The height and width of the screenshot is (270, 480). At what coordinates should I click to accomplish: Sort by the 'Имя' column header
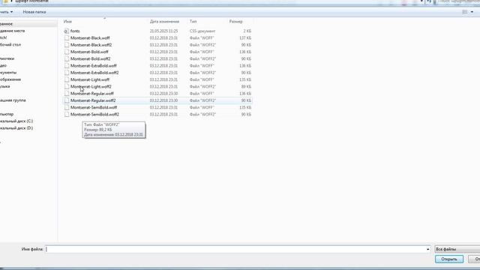[67, 22]
